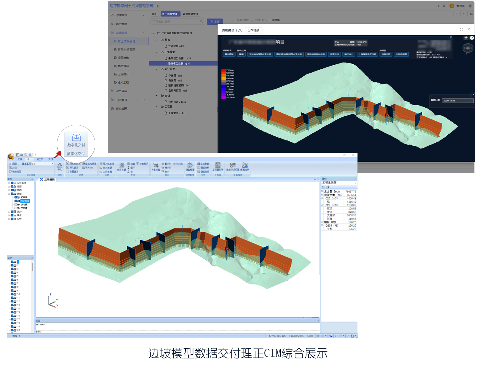Switch to the 施工图 ribbon tab
Viewport: 481px width, 368px height.
pos(40,159)
